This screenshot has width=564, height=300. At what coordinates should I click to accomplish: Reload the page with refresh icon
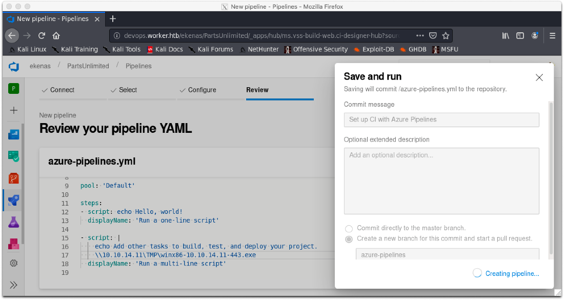42,35
